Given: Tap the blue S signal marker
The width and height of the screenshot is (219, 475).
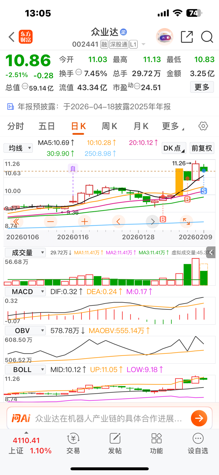Looking at the screenshot, I should coord(204,191).
